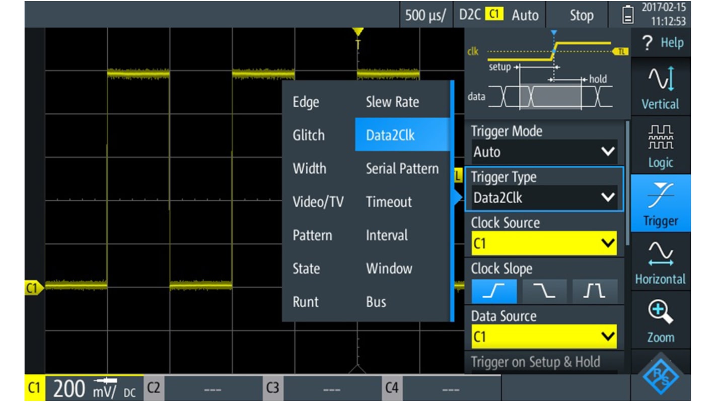Viewport: 715px width, 402px height.
Task: Open channel C1 200 mV/ settings
Action: [x=84, y=388]
